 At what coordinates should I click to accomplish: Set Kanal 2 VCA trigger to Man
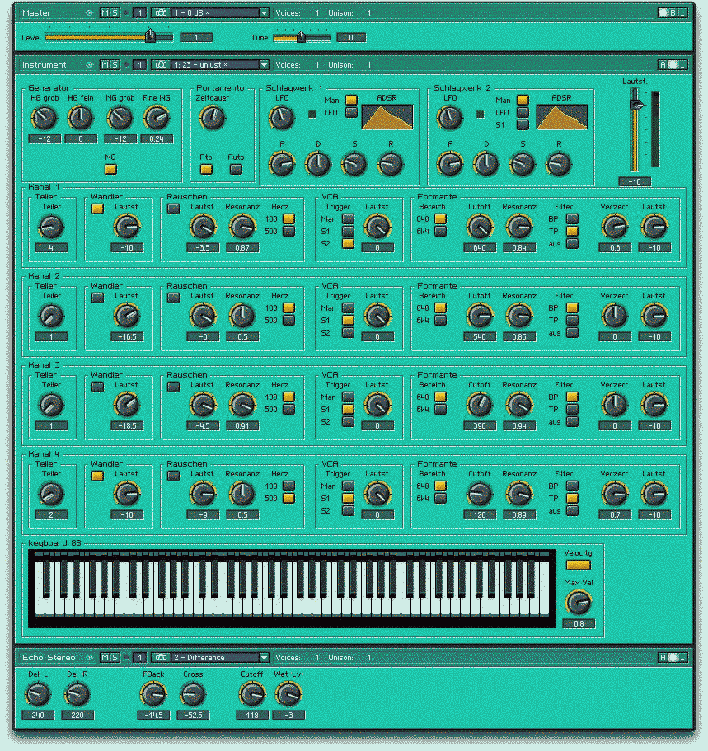pyautogui.click(x=348, y=307)
